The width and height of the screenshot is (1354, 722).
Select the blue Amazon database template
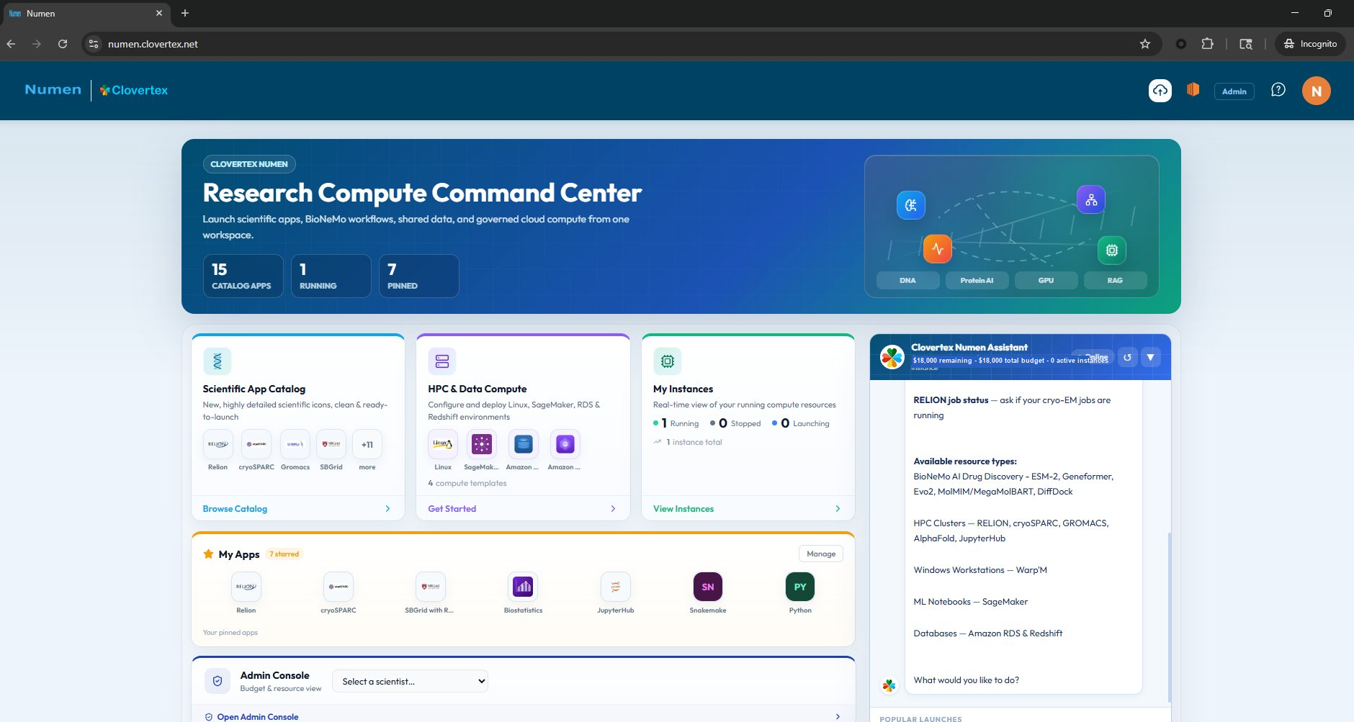click(x=523, y=444)
